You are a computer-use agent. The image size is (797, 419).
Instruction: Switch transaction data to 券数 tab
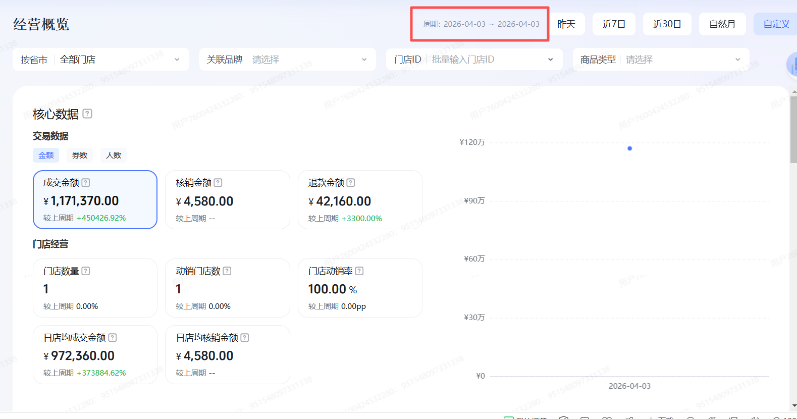coord(80,155)
